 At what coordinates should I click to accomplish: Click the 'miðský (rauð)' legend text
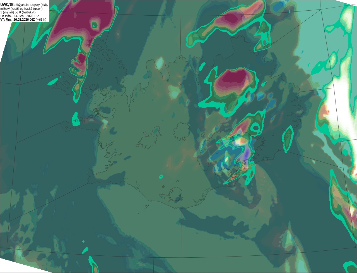point(10,9)
